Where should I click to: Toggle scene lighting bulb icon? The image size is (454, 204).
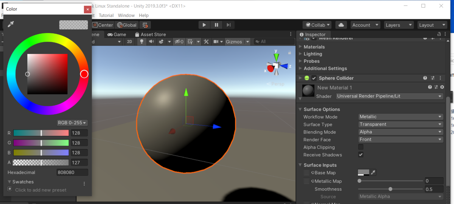tap(142, 41)
